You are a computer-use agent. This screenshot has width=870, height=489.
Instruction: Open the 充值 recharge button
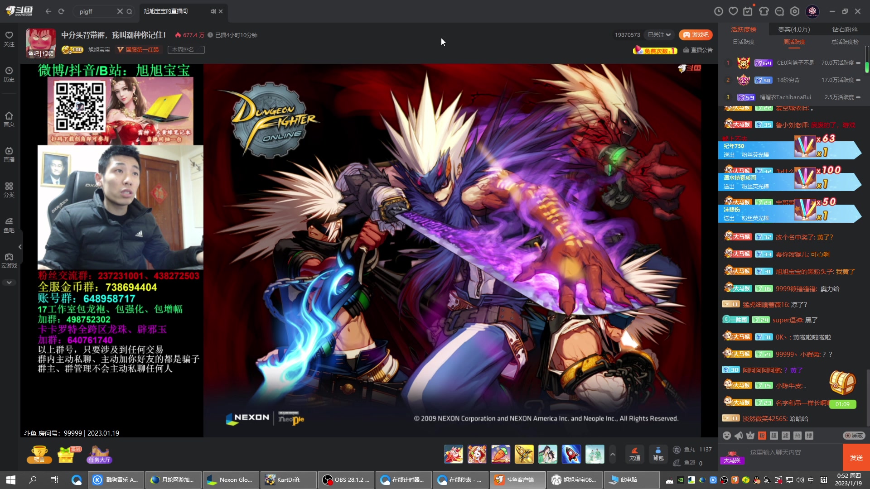[635, 454]
